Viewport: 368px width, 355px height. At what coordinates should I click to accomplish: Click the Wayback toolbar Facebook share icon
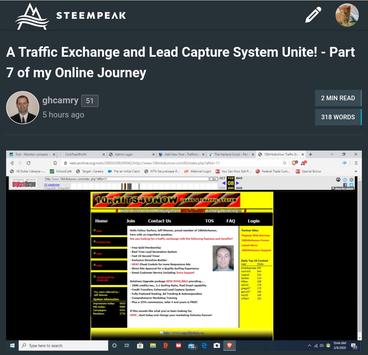[x=345, y=185]
